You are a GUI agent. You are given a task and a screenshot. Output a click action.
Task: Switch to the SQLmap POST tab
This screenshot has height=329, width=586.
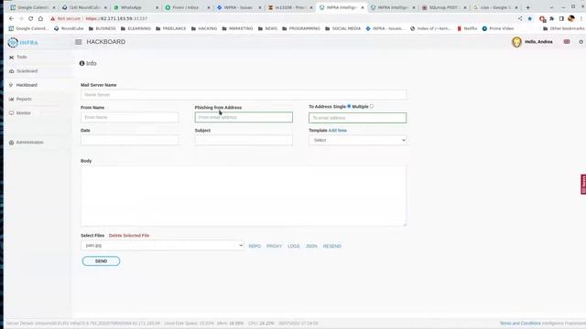pyautogui.click(x=444, y=7)
